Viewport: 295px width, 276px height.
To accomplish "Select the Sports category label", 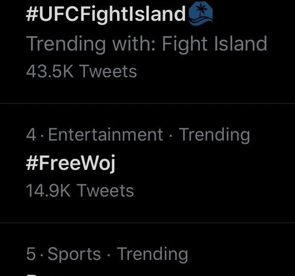I will click(x=74, y=255).
